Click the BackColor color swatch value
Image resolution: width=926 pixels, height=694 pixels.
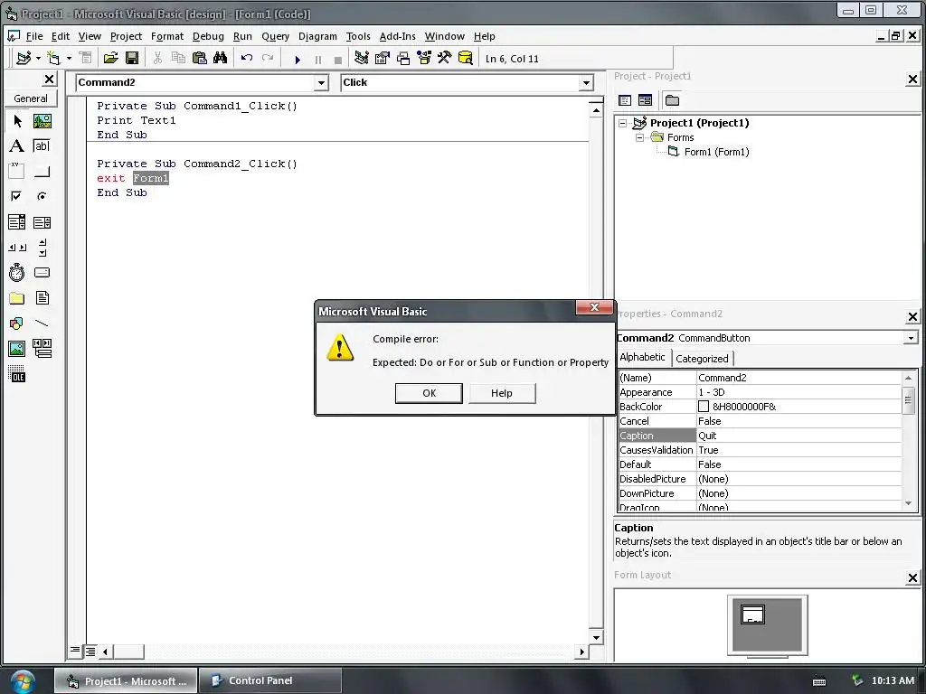(704, 407)
